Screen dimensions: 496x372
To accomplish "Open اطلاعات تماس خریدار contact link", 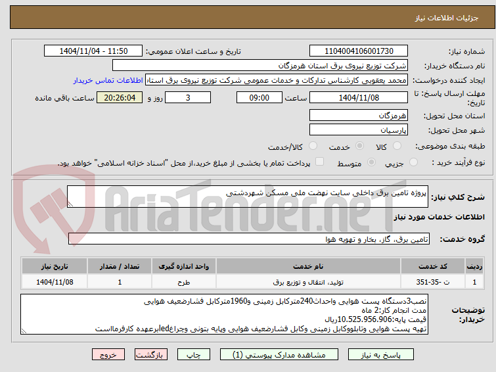I will (x=108, y=80).
